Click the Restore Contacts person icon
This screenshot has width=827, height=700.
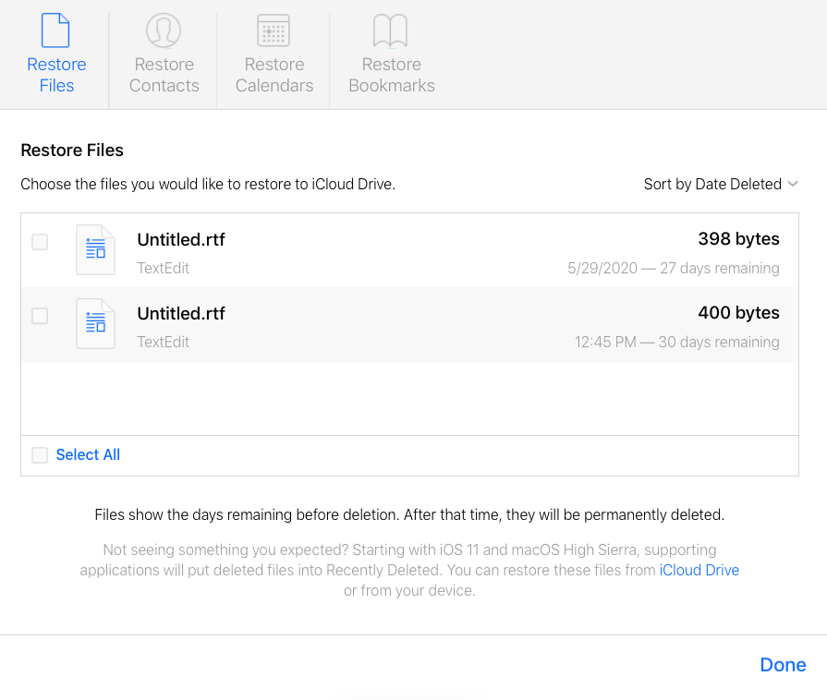point(164,30)
